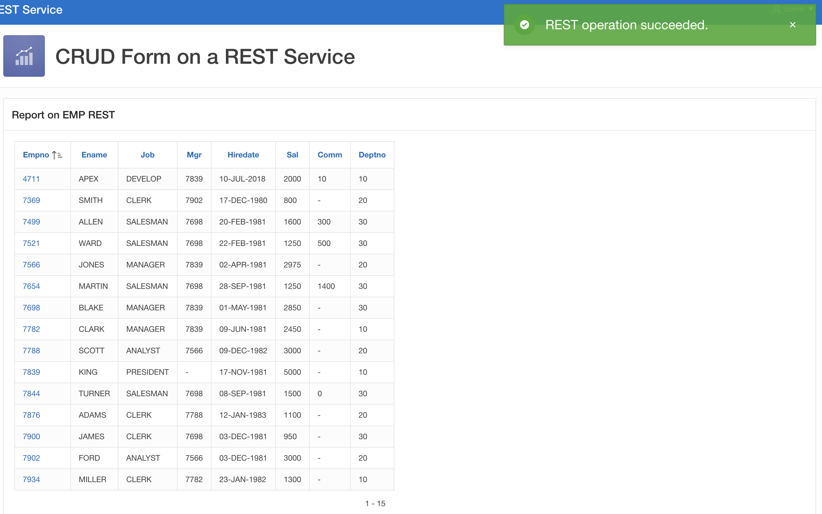Screen dimensions: 822x514
Task: Click the Deptno column header
Action: (x=372, y=155)
